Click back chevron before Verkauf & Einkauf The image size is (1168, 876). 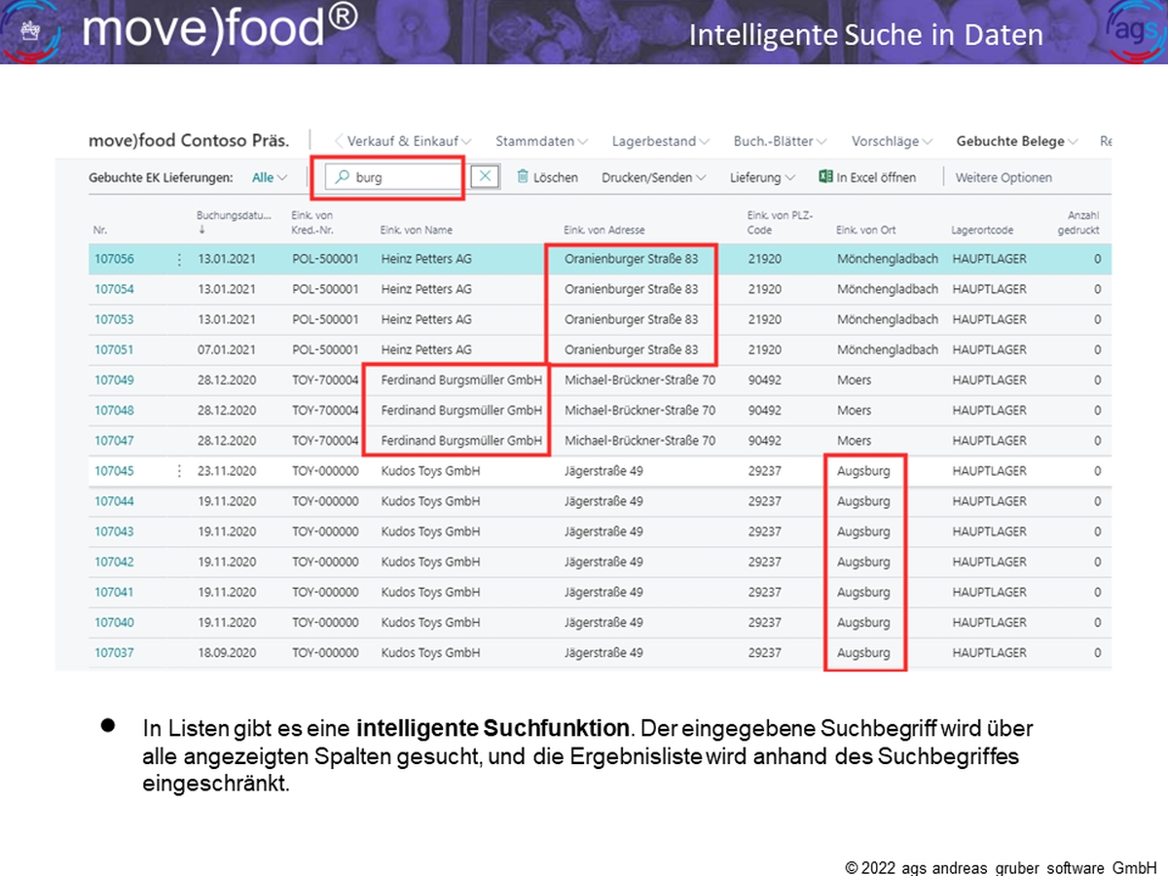(x=339, y=141)
